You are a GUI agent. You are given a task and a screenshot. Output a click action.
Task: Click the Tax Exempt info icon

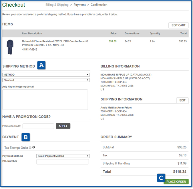click(34, 147)
